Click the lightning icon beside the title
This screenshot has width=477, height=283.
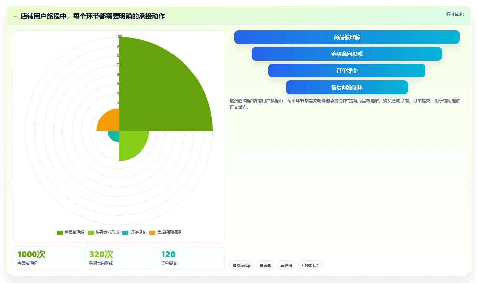15,16
